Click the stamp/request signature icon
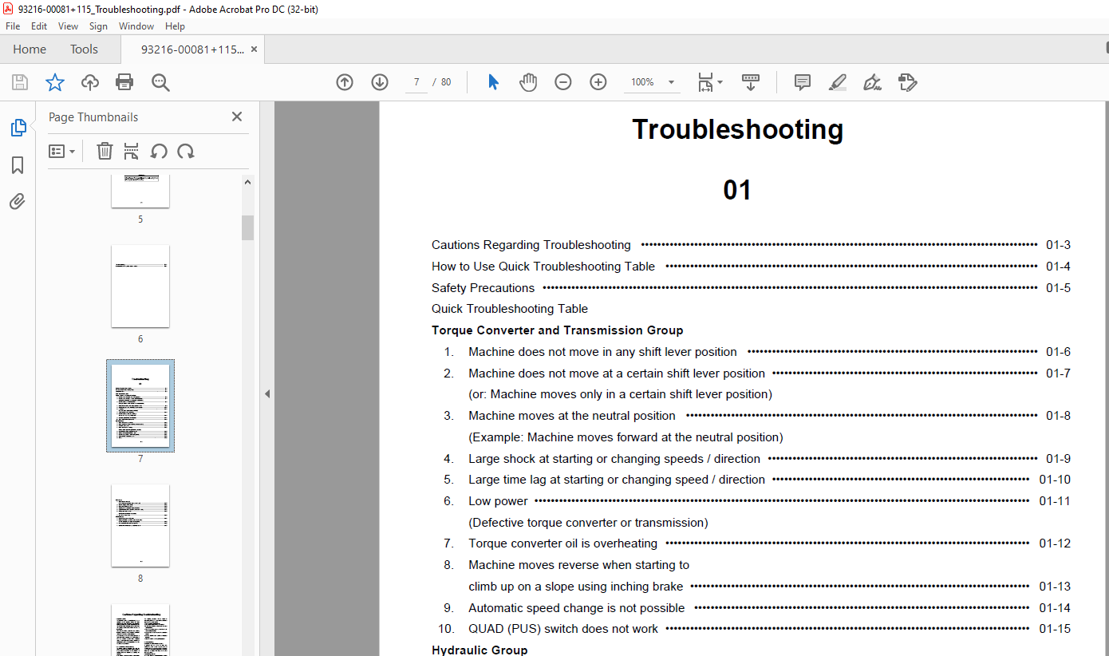This screenshot has height=656, width=1109. tap(907, 82)
